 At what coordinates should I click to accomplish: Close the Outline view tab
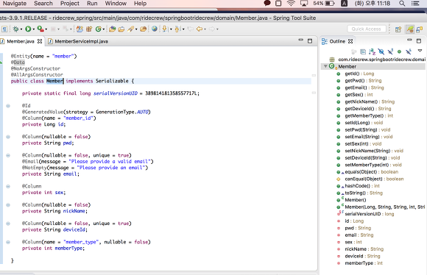tap(350, 41)
